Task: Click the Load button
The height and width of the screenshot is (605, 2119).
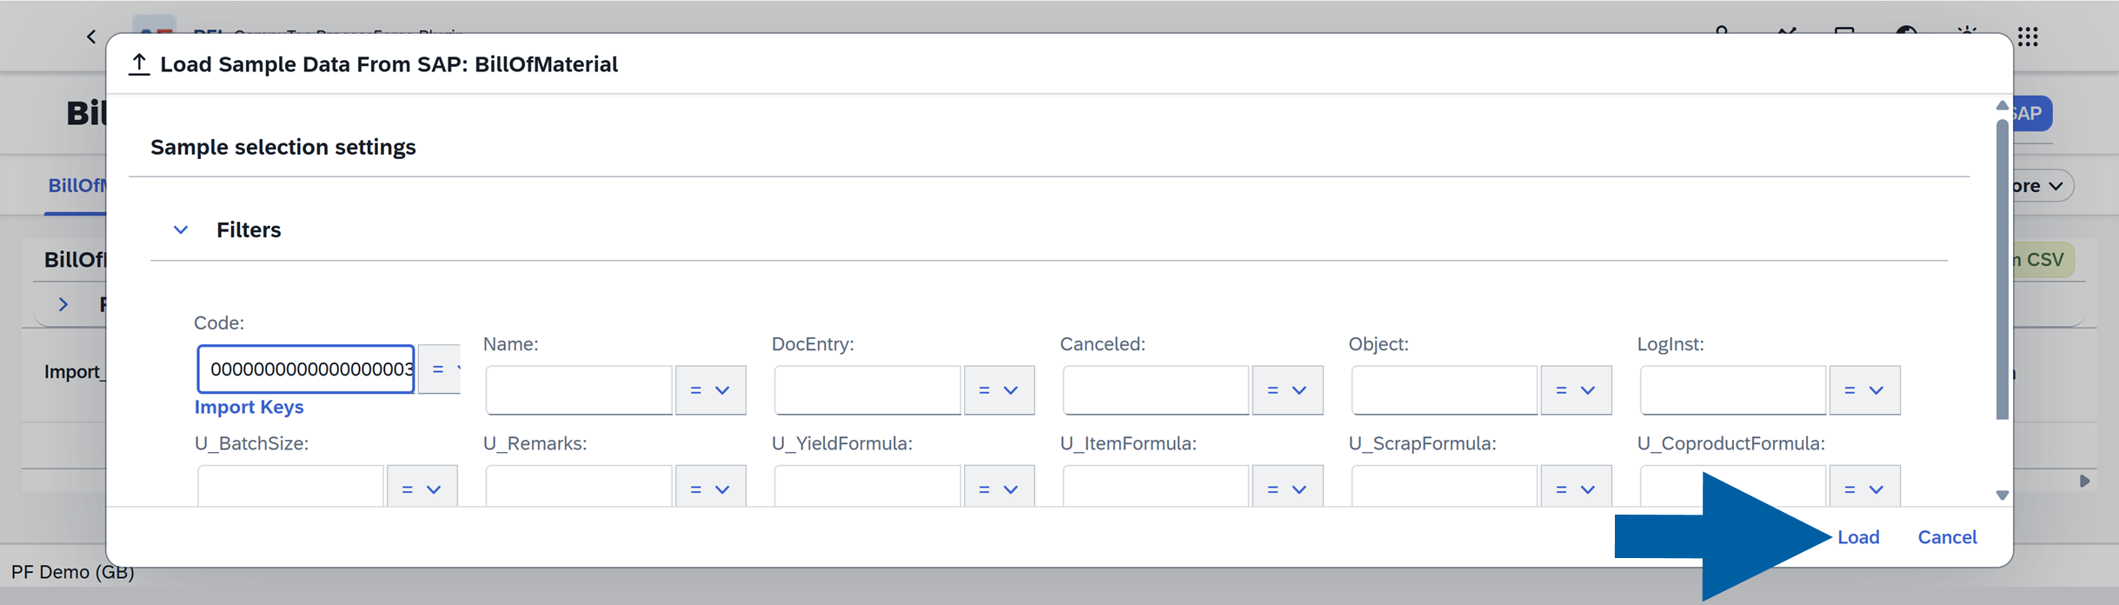Action: (1858, 537)
